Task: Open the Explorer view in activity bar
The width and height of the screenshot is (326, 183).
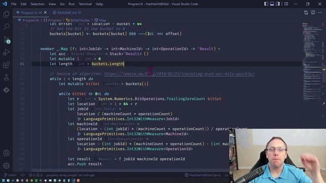Action: (x=7, y=14)
